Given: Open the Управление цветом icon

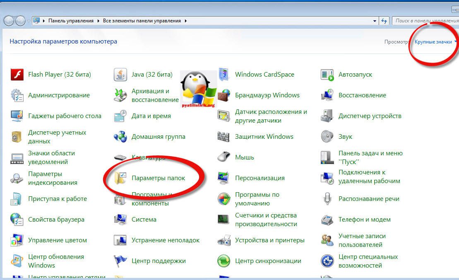Looking at the screenshot, I should (x=17, y=240).
